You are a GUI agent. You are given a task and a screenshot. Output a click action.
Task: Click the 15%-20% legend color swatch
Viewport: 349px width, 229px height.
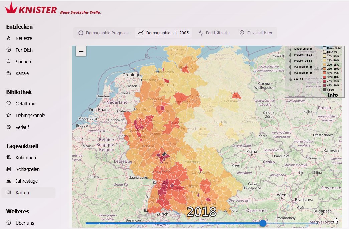325,60
